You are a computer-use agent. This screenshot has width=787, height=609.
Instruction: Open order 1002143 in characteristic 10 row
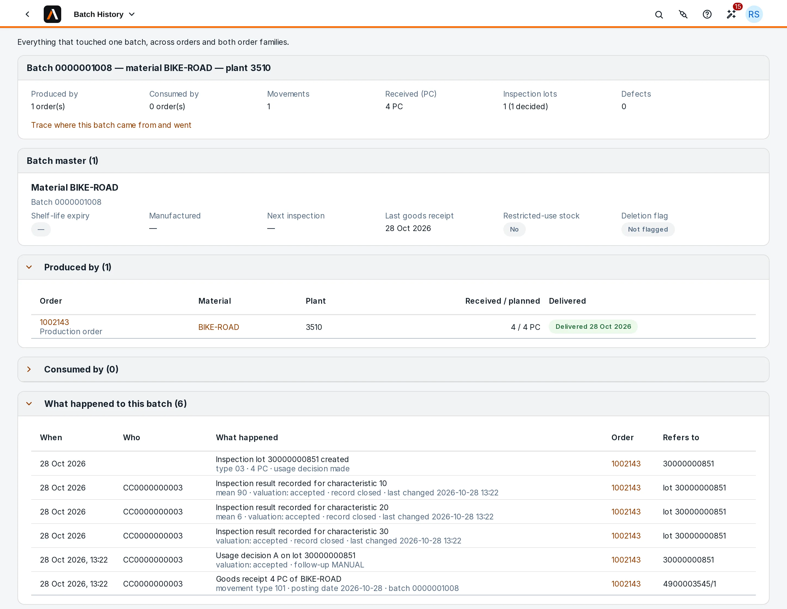(626, 488)
